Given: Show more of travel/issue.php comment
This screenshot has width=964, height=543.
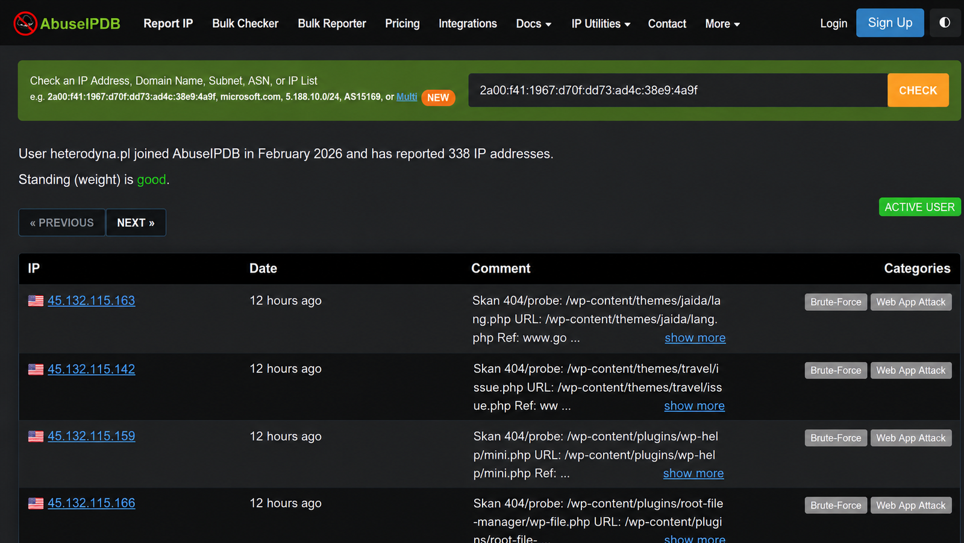Looking at the screenshot, I should click(695, 406).
